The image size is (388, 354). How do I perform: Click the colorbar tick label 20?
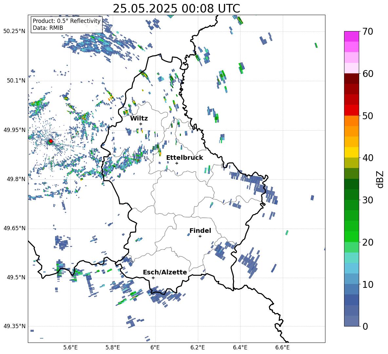point(368,242)
